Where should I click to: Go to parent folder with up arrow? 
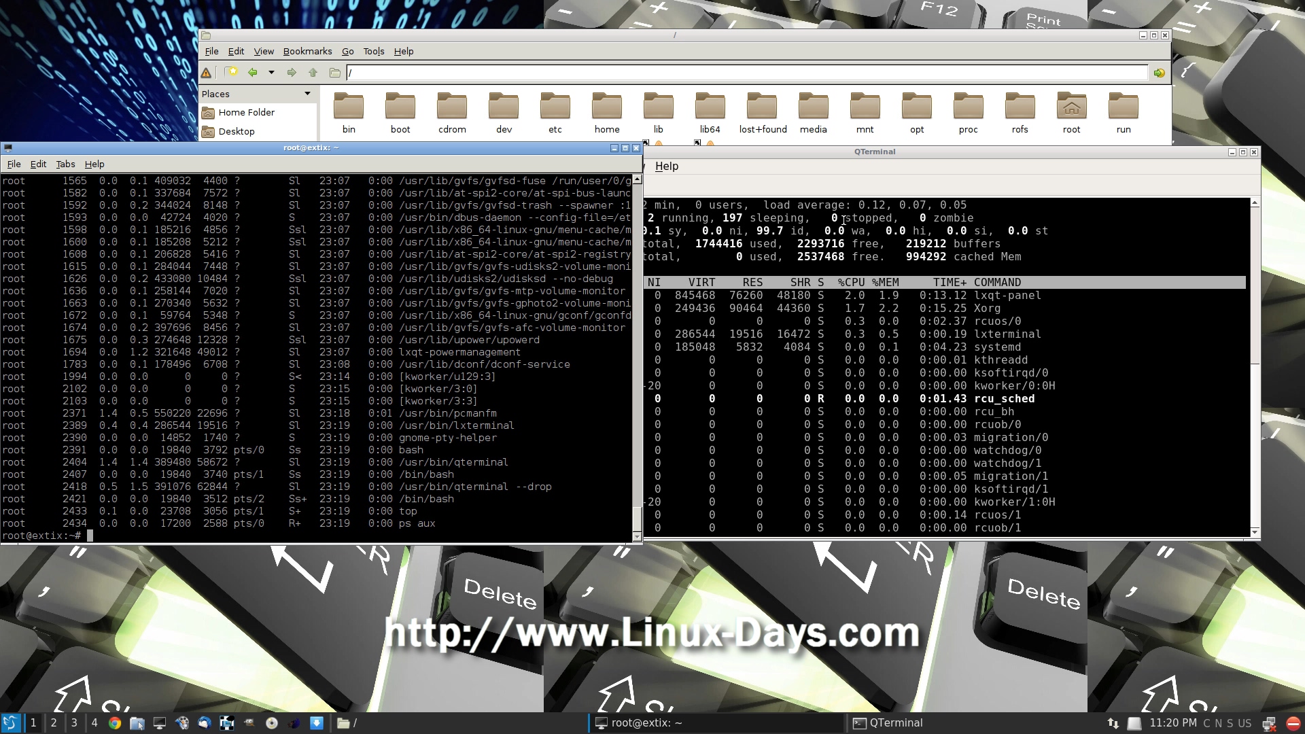[313, 73]
